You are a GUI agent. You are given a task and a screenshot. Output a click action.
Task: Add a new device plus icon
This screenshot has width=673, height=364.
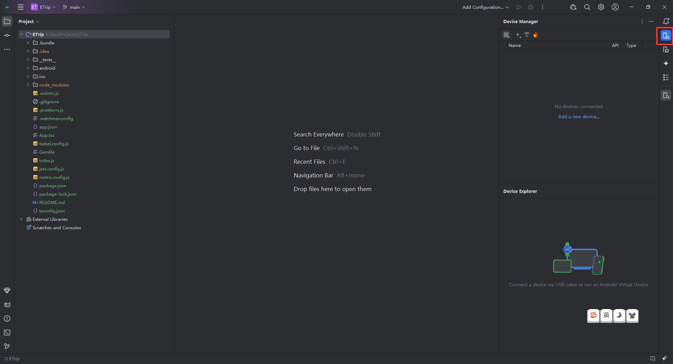pos(518,35)
